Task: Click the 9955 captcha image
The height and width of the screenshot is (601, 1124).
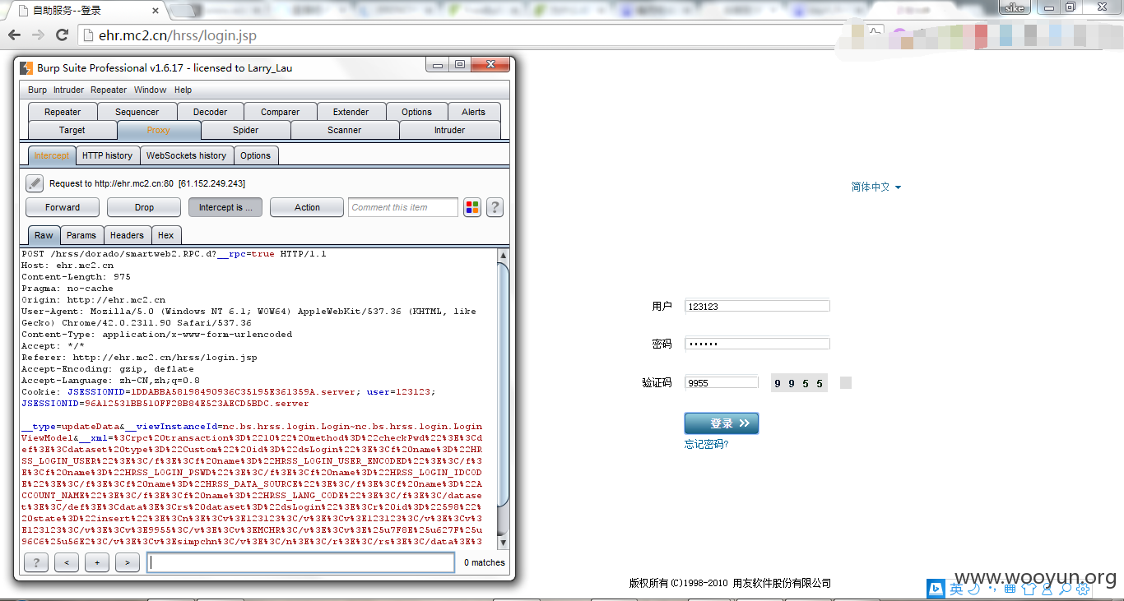Action: 799,383
